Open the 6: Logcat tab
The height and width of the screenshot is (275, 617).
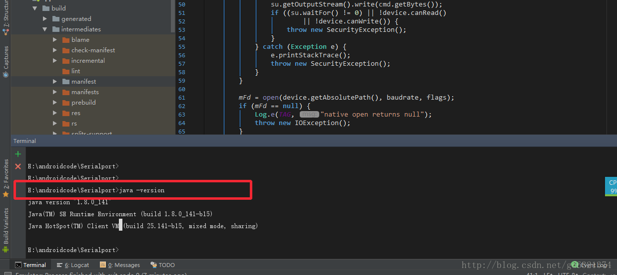[x=72, y=265]
